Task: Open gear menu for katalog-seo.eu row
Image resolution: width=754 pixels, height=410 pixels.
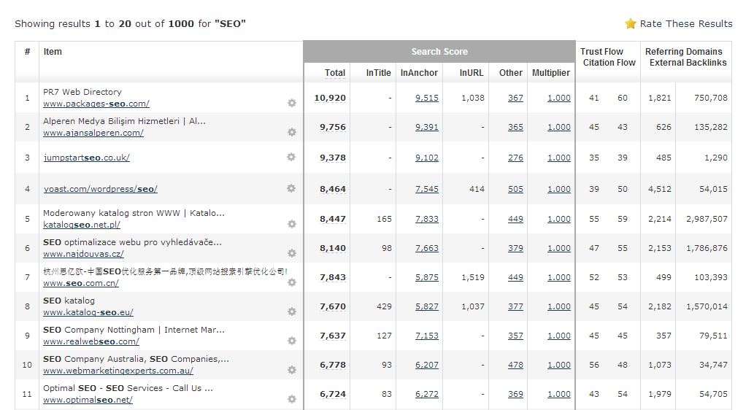Action: click(x=292, y=312)
